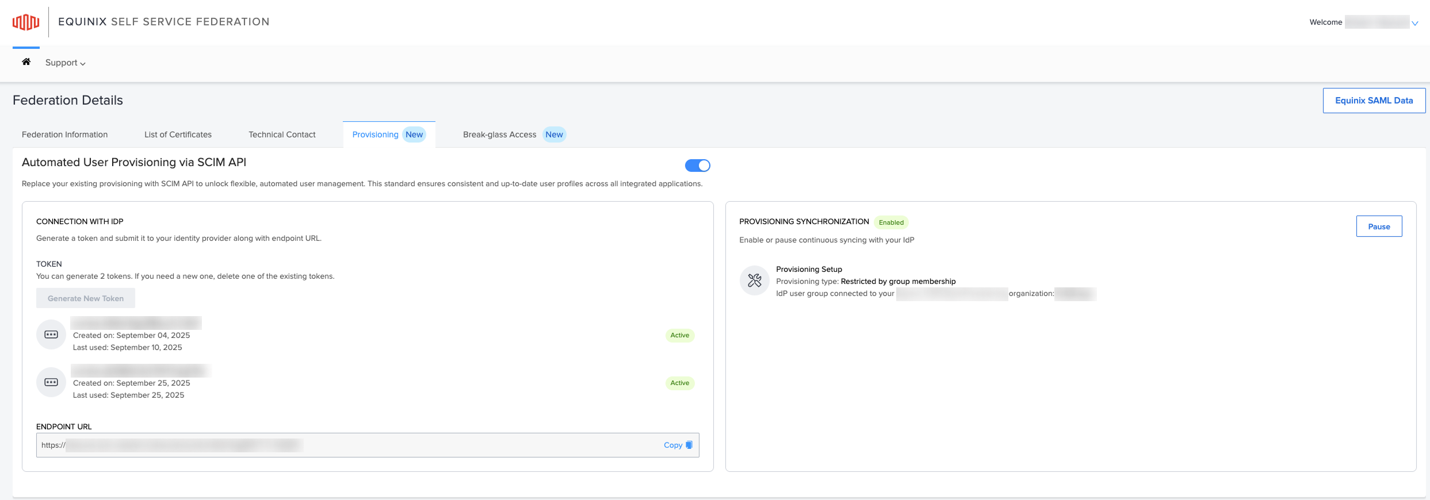Go to home via house icon
Screen dimensions: 1430x500
[x=26, y=62]
